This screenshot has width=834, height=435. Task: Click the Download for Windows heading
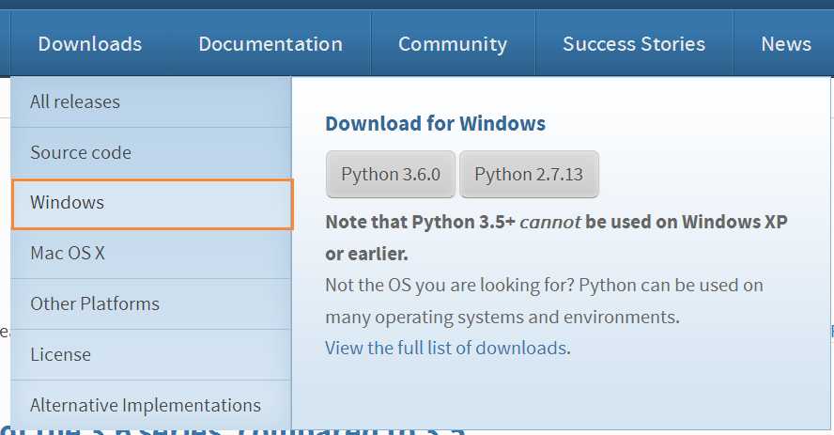tap(435, 123)
